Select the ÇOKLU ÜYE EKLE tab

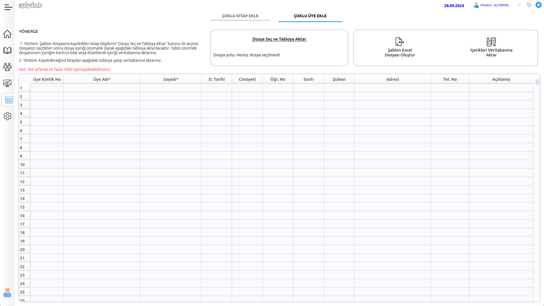tap(310, 16)
